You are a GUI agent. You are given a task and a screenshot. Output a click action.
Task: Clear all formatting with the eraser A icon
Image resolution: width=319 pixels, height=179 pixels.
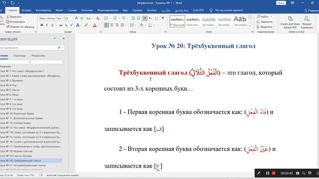(x=98, y=18)
